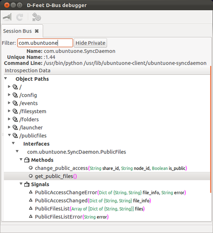Click the Methods folder icon

point(27,160)
